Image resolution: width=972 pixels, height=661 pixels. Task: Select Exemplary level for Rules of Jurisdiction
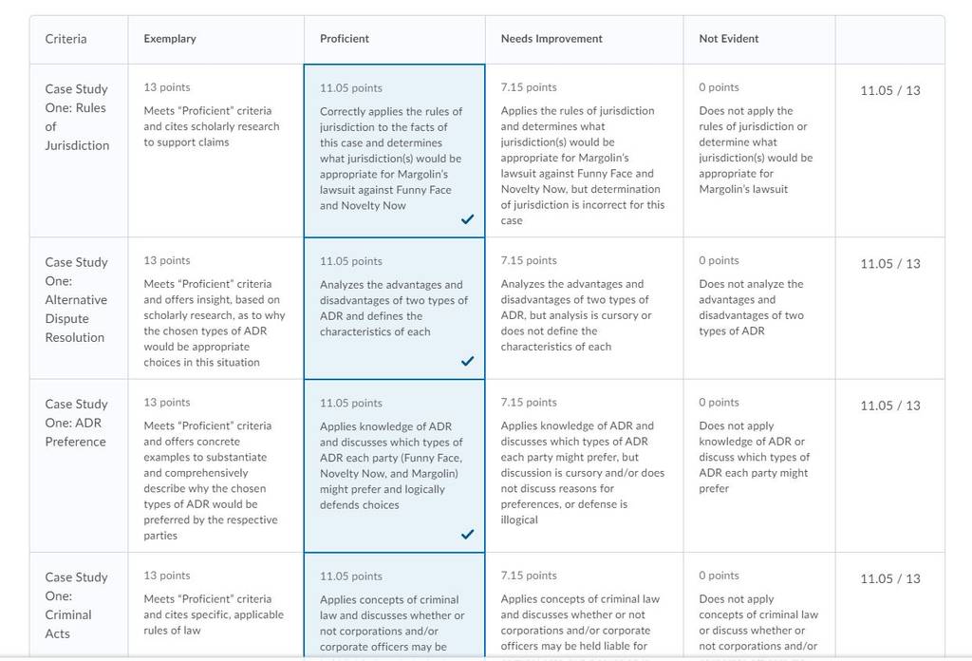pyautogui.click(x=215, y=151)
